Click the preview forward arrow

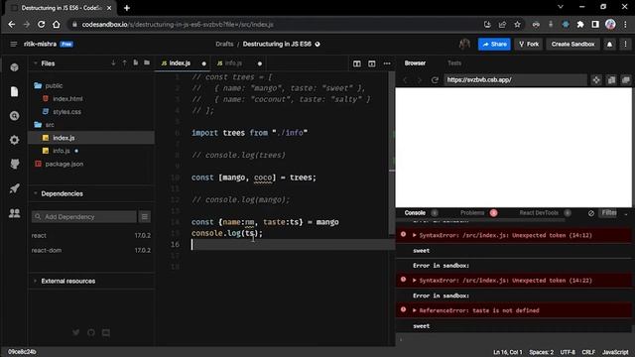tap(419, 79)
